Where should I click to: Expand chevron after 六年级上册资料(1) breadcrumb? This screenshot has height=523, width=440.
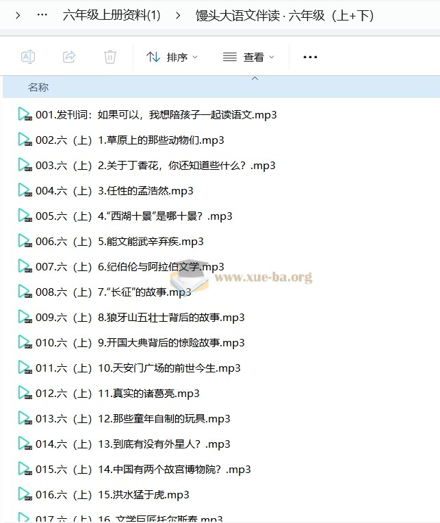[x=178, y=15]
